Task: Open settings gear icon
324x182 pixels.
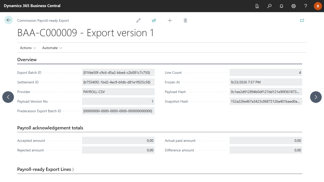Action: 294,6
